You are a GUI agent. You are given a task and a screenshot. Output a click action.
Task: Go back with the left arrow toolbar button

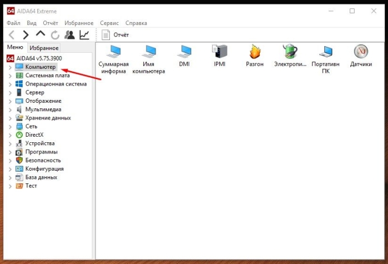[12, 35]
